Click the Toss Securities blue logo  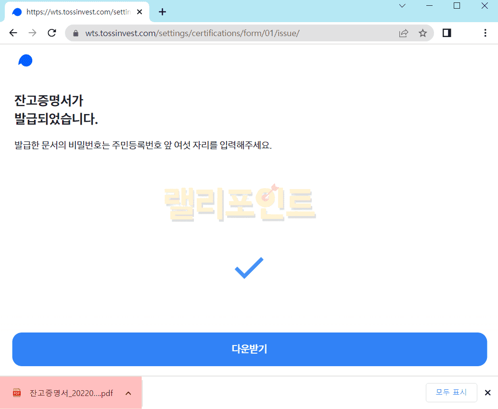pyautogui.click(x=25, y=61)
